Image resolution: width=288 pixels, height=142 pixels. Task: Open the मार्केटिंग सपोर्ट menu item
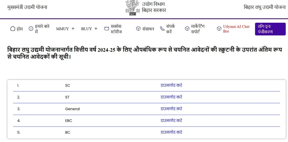click(198, 29)
